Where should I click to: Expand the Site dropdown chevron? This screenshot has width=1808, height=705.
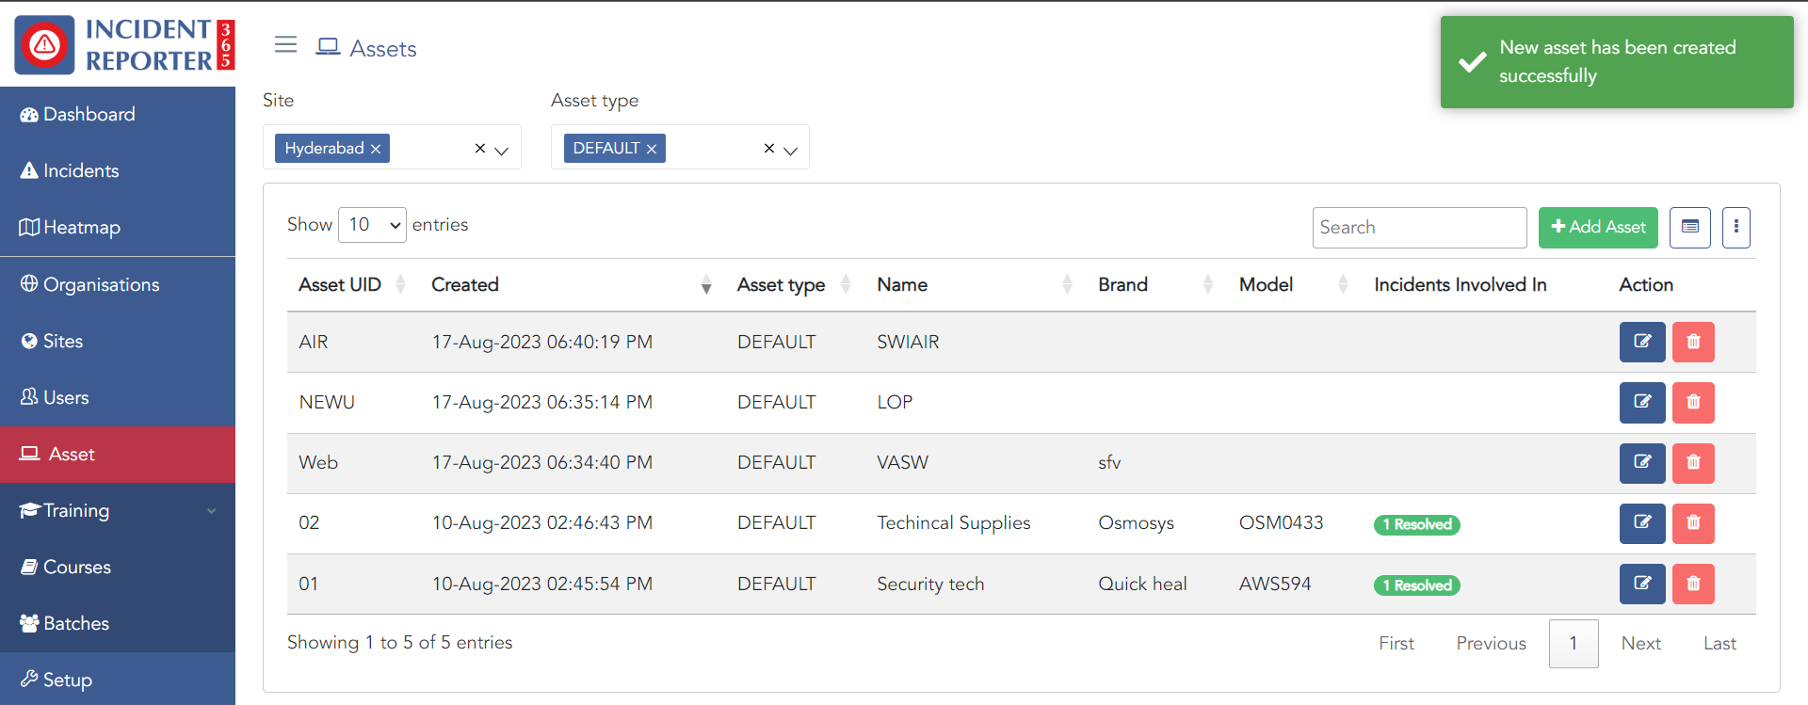502,150
